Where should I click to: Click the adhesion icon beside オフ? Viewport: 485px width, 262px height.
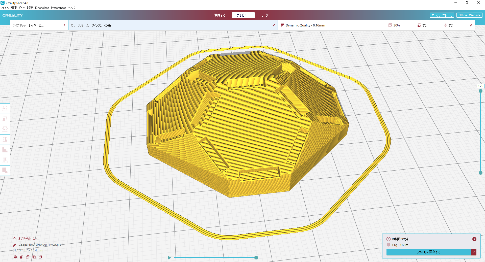pyautogui.click(x=445, y=25)
